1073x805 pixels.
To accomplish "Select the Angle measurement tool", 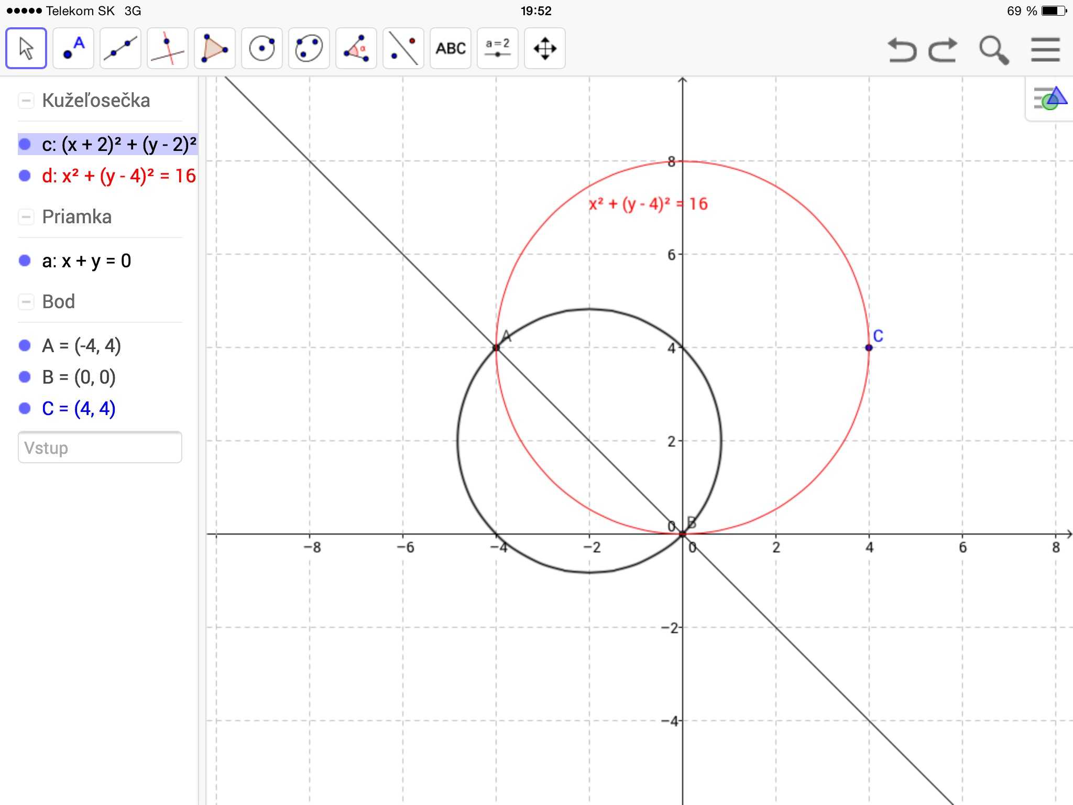I will click(356, 48).
